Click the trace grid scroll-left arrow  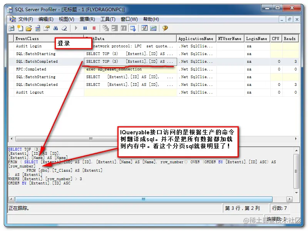click(x=12, y=139)
